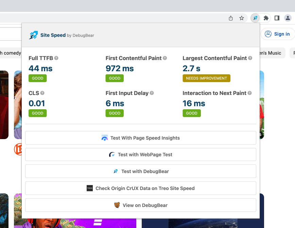Click the DebugBear extension icon in the toolbar
Screen dimensions: 295x228
[x=255, y=18]
